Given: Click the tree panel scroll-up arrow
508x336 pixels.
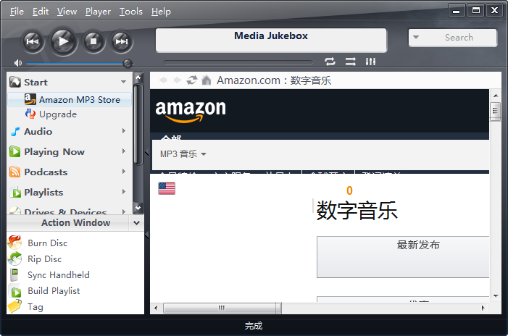Looking at the screenshot, I should 138,77.
